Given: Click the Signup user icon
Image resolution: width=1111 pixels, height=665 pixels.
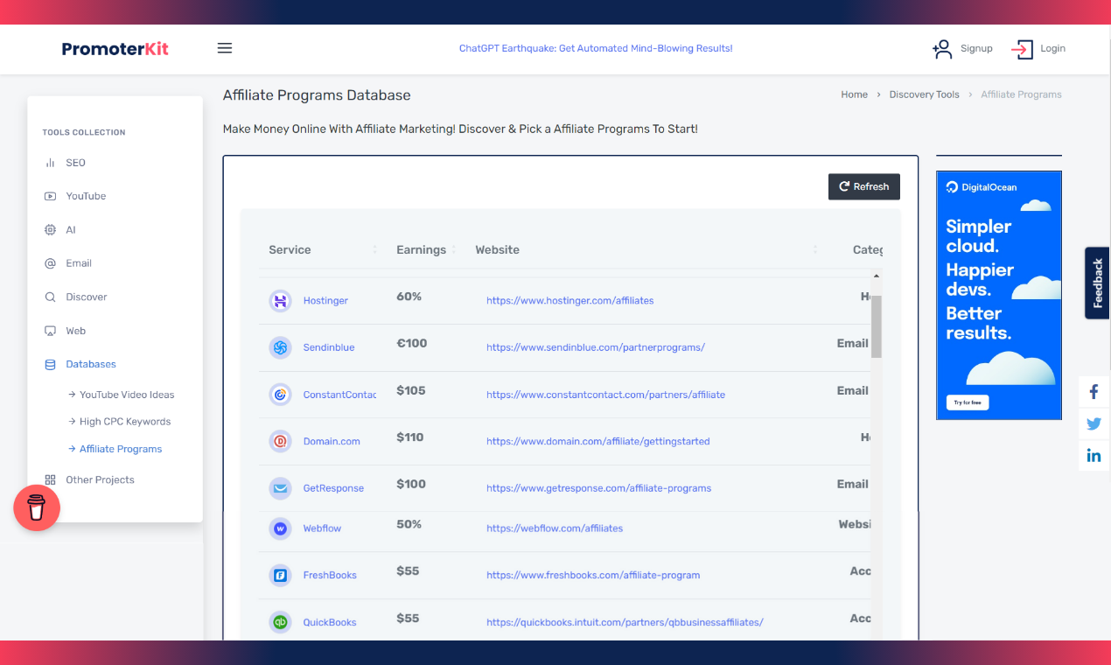Looking at the screenshot, I should pyautogui.click(x=942, y=49).
